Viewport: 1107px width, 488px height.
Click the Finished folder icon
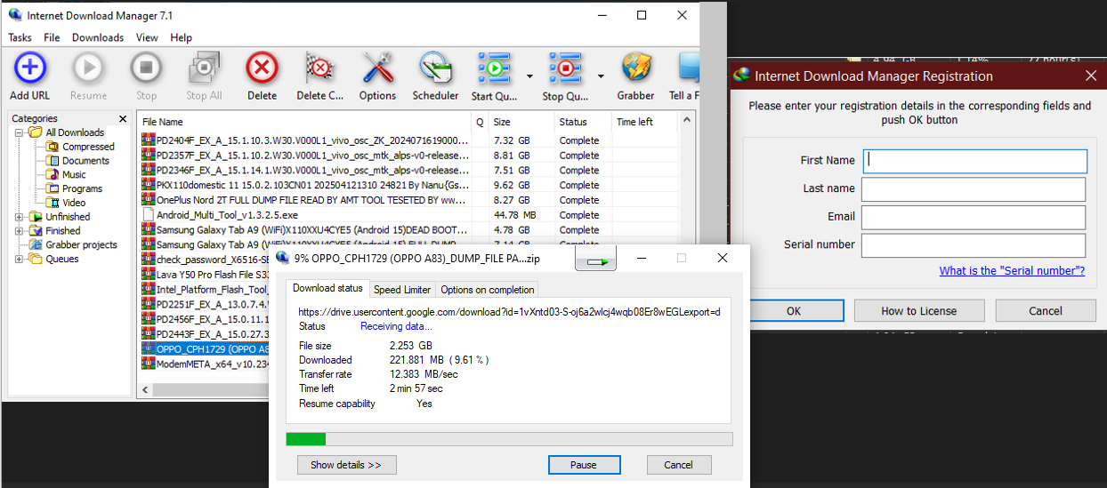click(36, 231)
